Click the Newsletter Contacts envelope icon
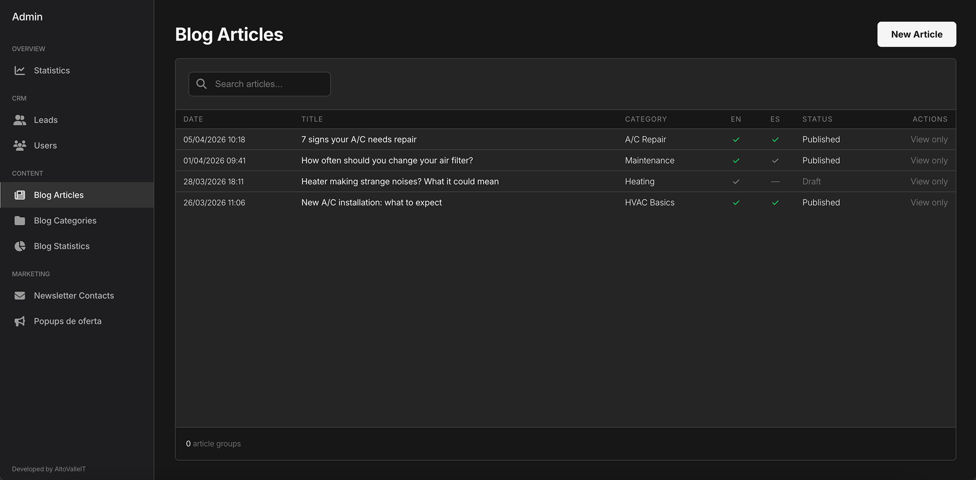This screenshot has height=480, width=976. [19, 295]
